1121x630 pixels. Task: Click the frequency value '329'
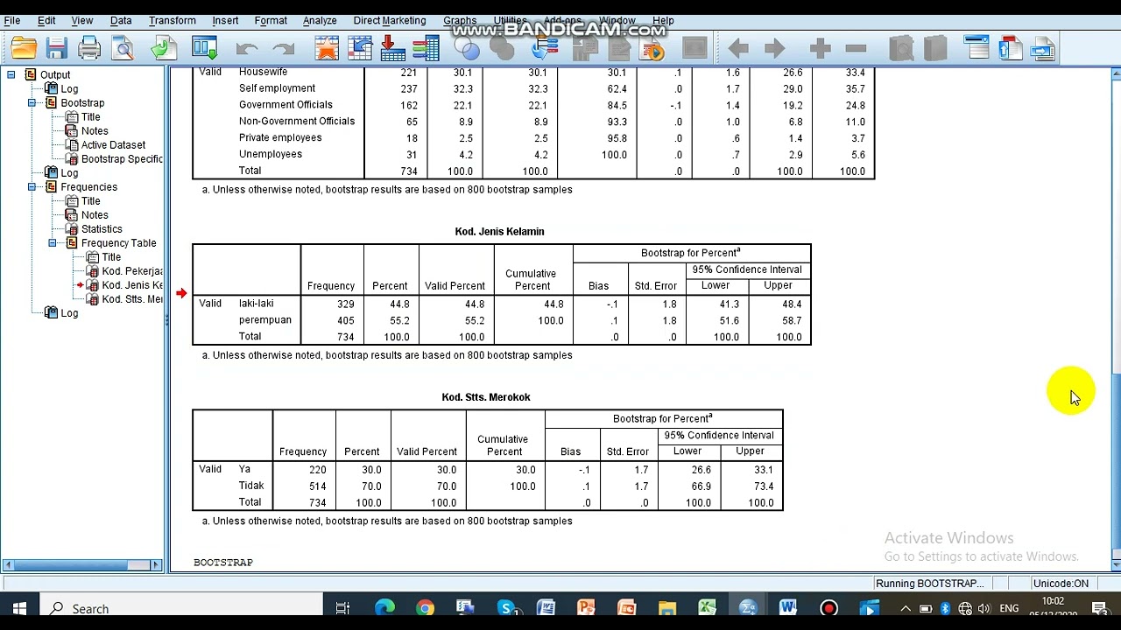pos(345,304)
